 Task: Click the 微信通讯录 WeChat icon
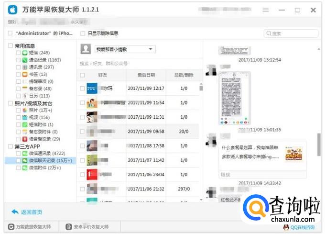25,154
